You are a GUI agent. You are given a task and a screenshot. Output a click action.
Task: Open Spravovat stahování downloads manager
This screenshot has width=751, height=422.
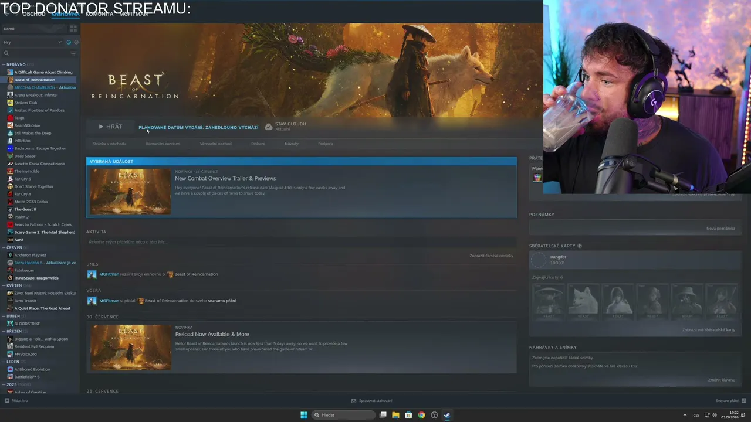click(372, 401)
